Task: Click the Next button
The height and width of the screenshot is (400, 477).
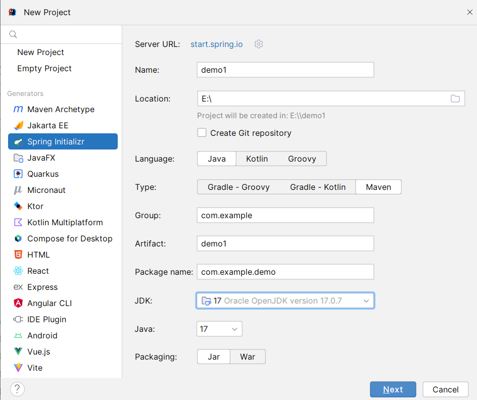Action: (393, 389)
